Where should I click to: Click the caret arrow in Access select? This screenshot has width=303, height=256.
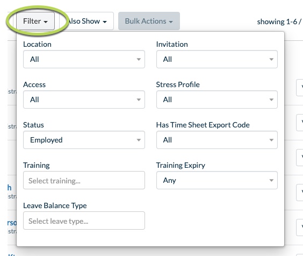139,99
